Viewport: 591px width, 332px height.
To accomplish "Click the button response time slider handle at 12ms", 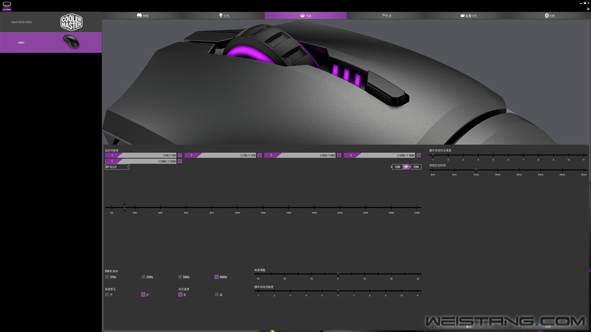I will [476, 170].
